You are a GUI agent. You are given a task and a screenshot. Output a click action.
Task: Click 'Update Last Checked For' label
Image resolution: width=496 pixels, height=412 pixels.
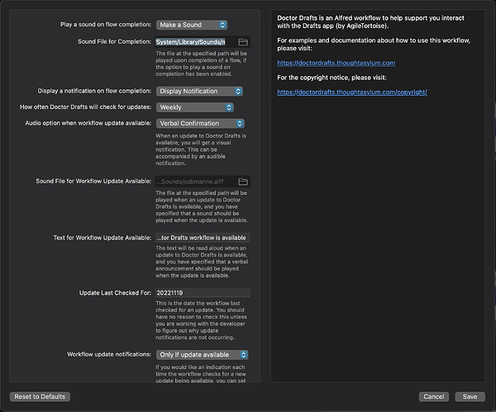pos(115,293)
